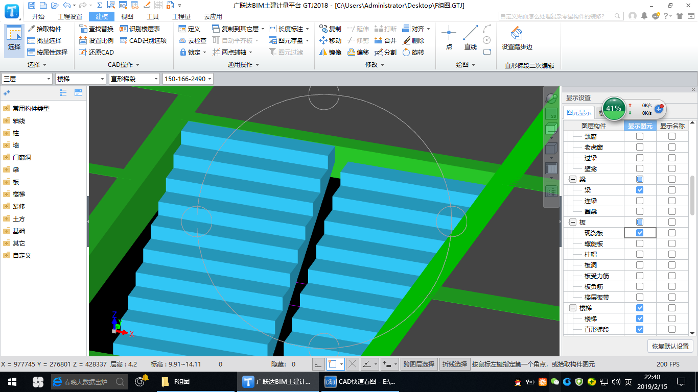
Task: Click the 复制 copy tool in modify group
Action: (330, 29)
